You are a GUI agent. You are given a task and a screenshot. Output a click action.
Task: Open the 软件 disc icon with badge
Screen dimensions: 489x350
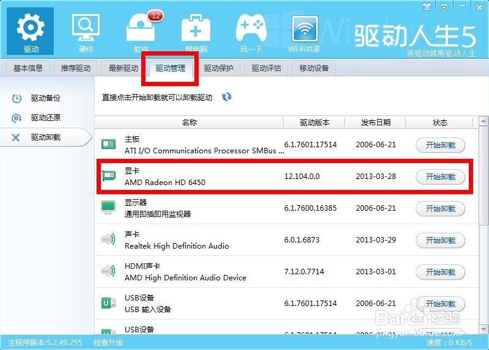tap(141, 31)
